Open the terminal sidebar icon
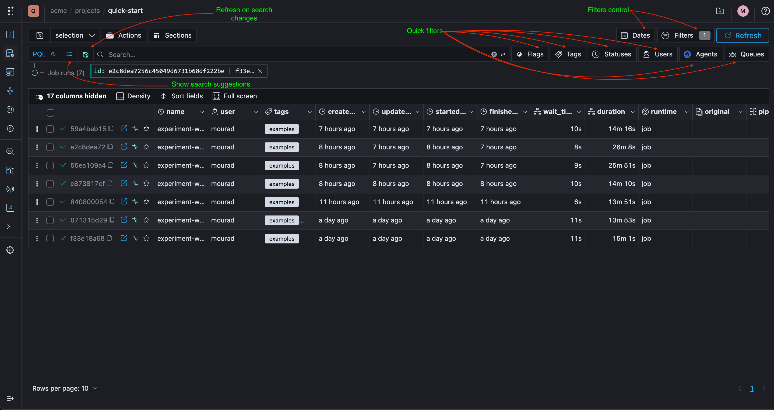The height and width of the screenshot is (410, 774). pyautogui.click(x=10, y=227)
